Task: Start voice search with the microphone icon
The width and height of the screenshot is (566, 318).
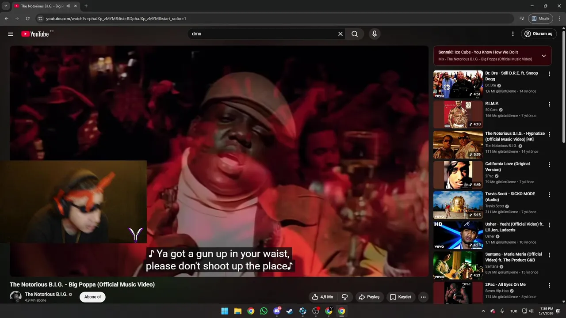Action: pyautogui.click(x=375, y=34)
